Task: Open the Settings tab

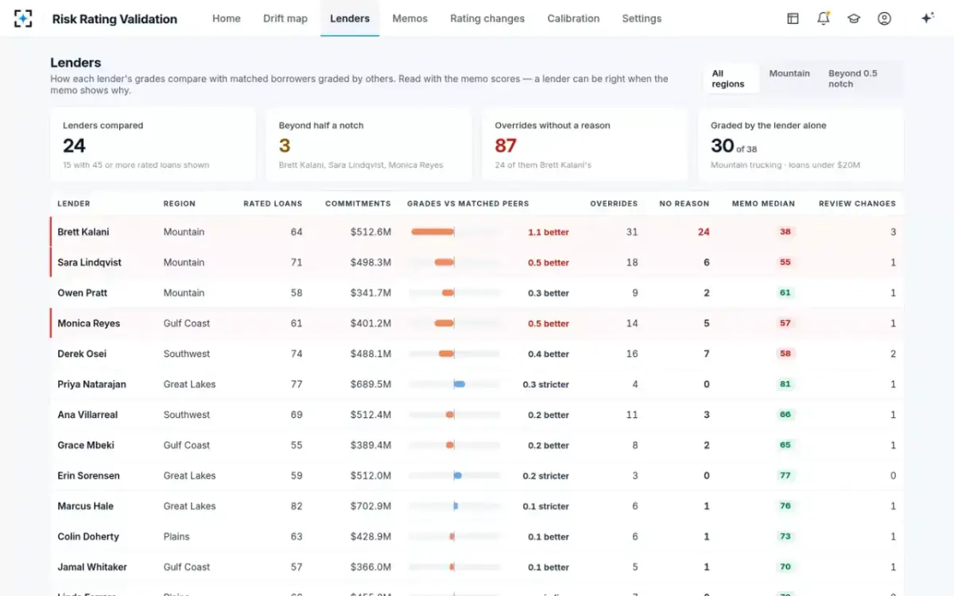Action: (642, 18)
